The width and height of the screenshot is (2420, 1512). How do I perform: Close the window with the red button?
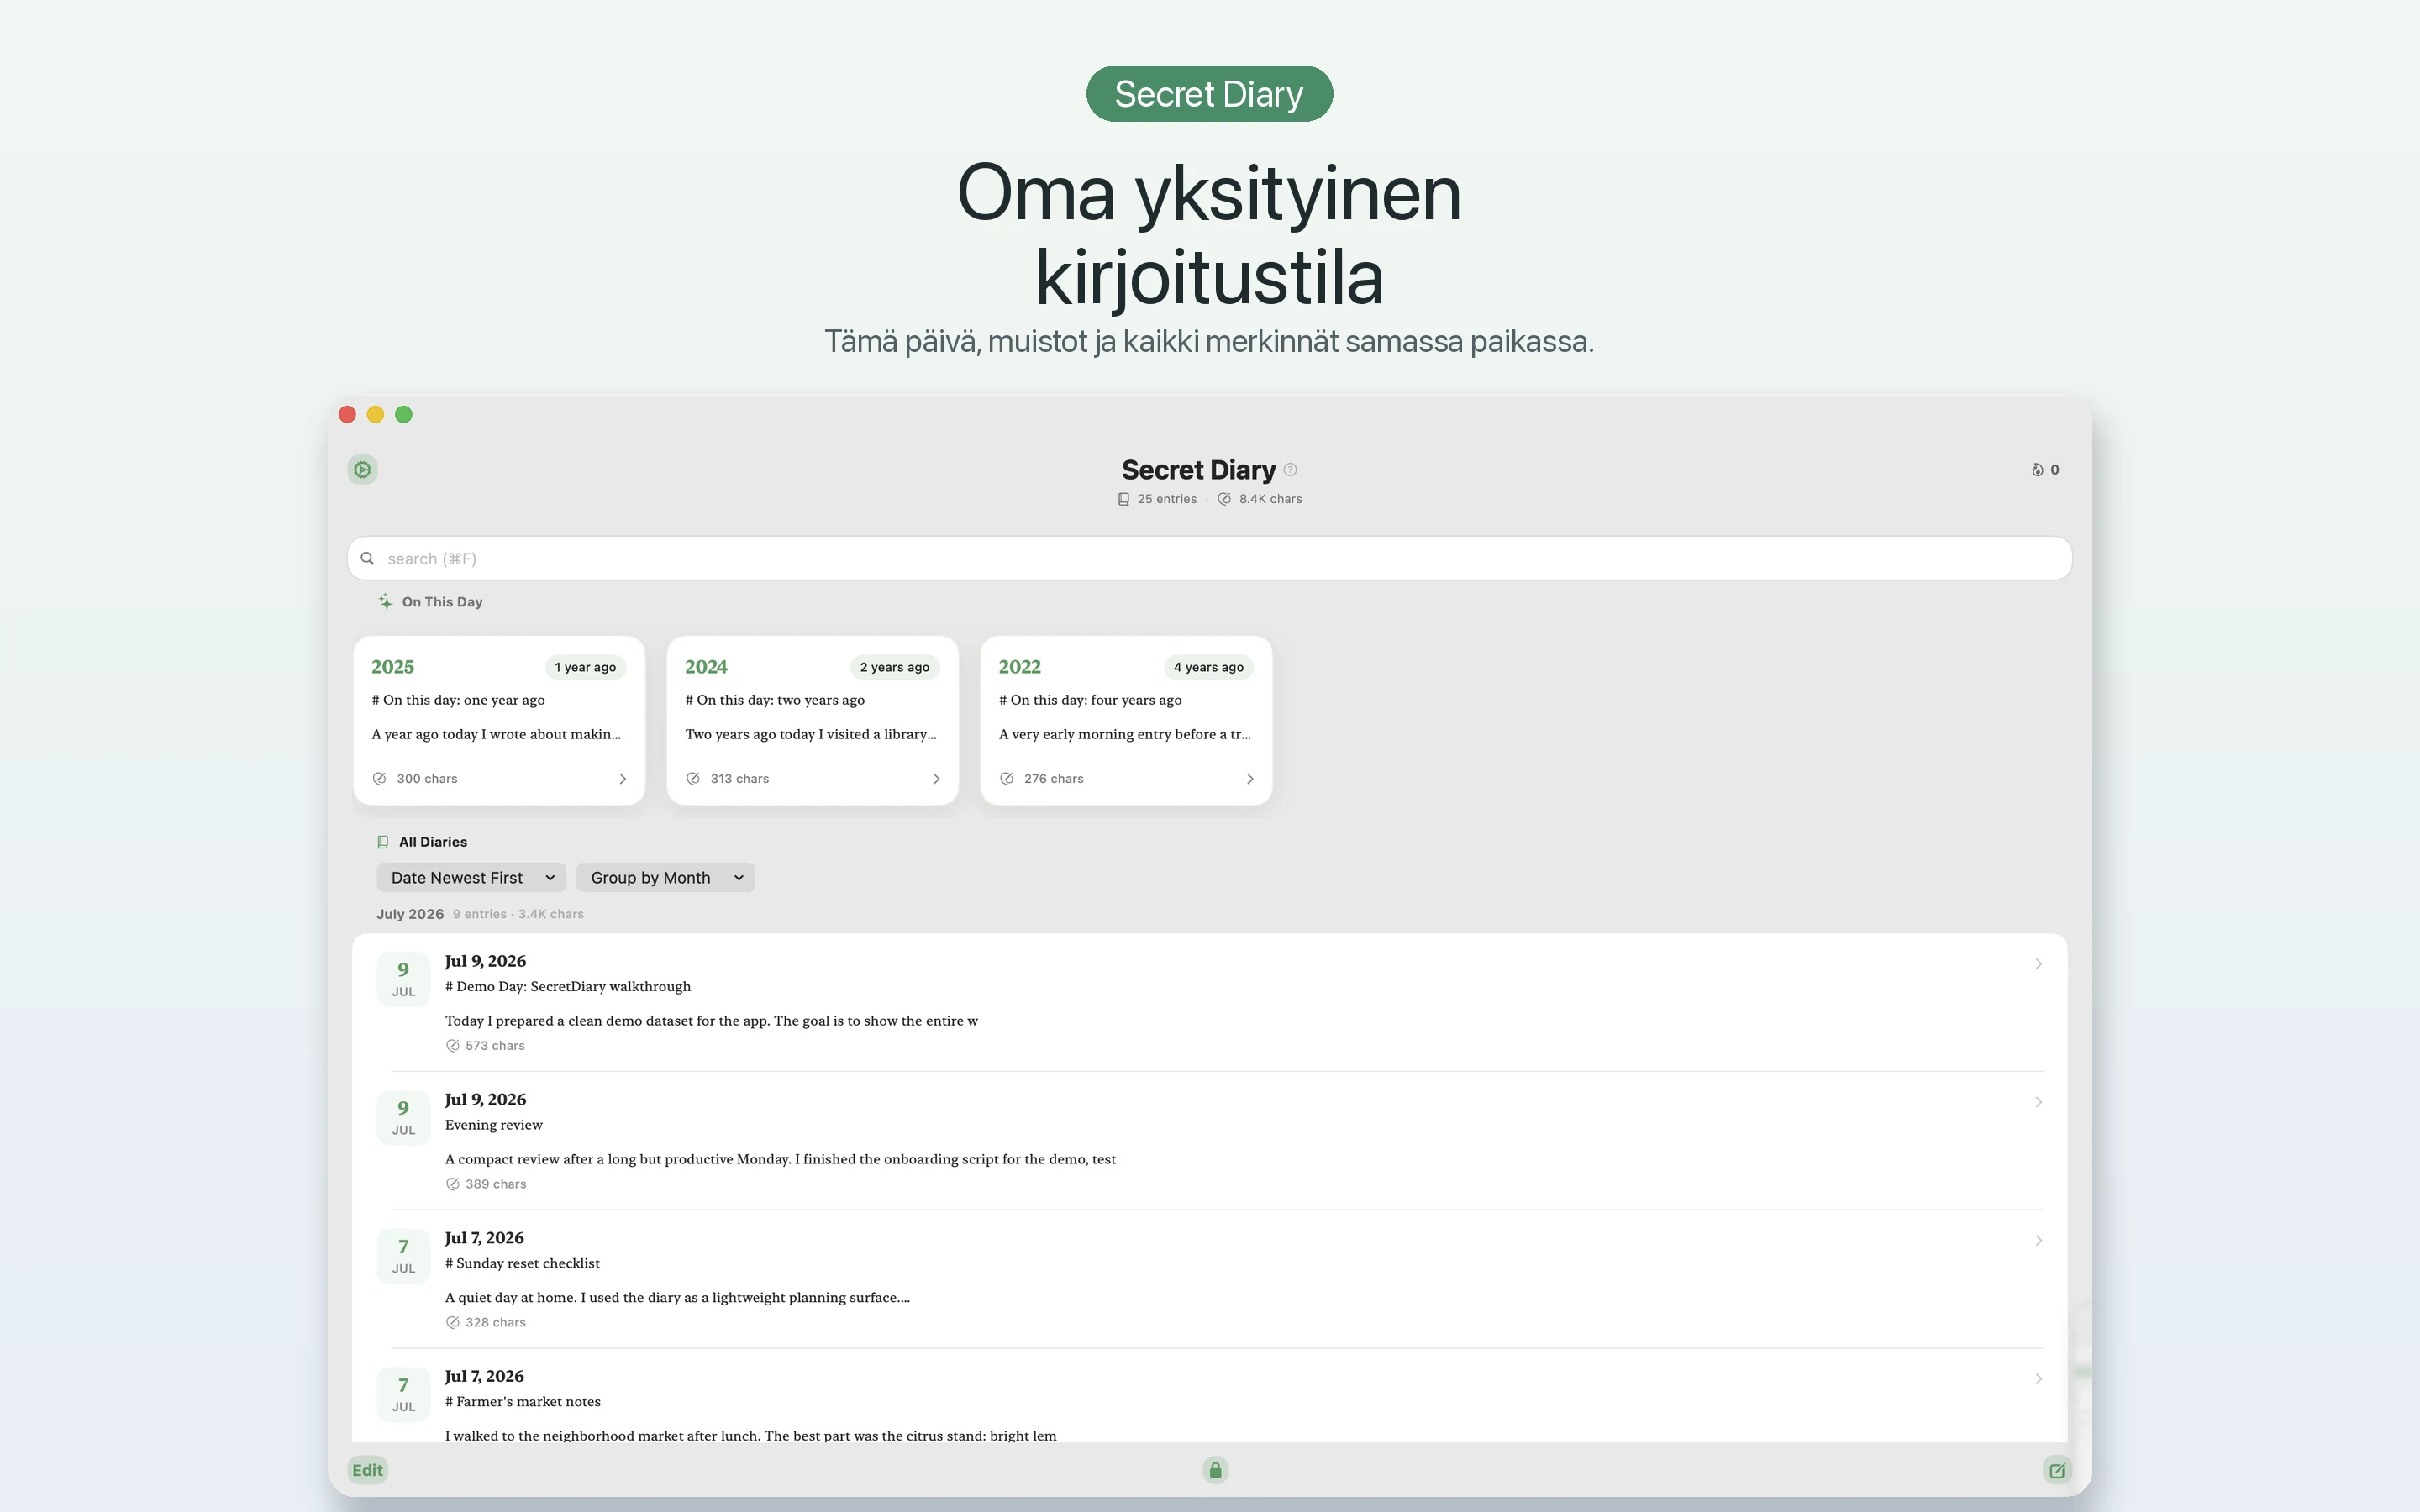click(x=347, y=414)
